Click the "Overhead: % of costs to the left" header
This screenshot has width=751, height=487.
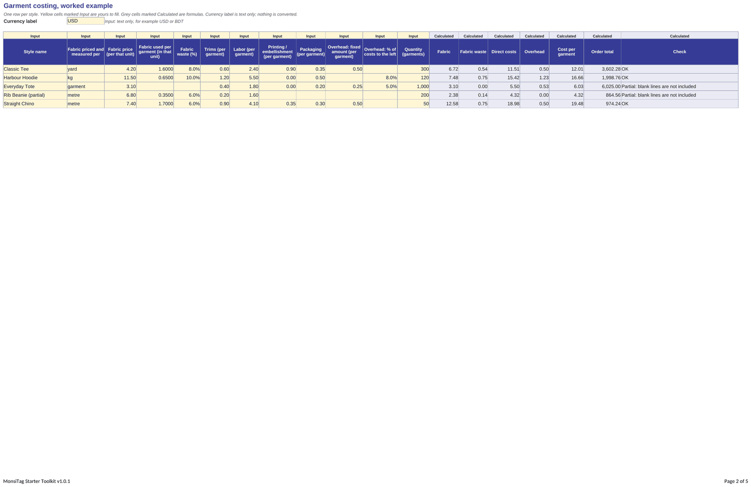point(380,52)
